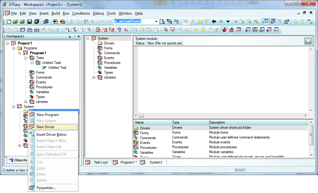Open the Build menu

click(x=56, y=13)
